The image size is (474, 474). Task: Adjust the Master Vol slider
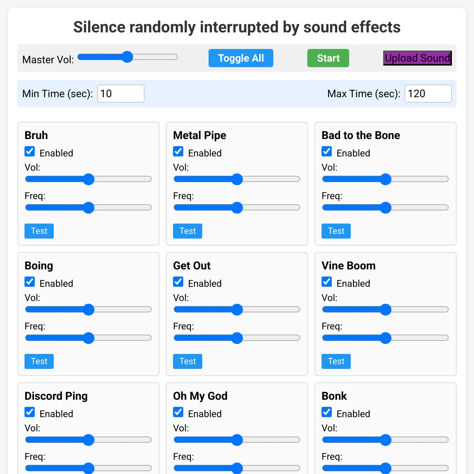click(x=127, y=57)
